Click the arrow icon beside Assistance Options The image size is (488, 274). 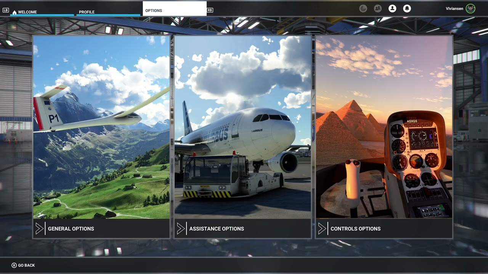pos(181,229)
